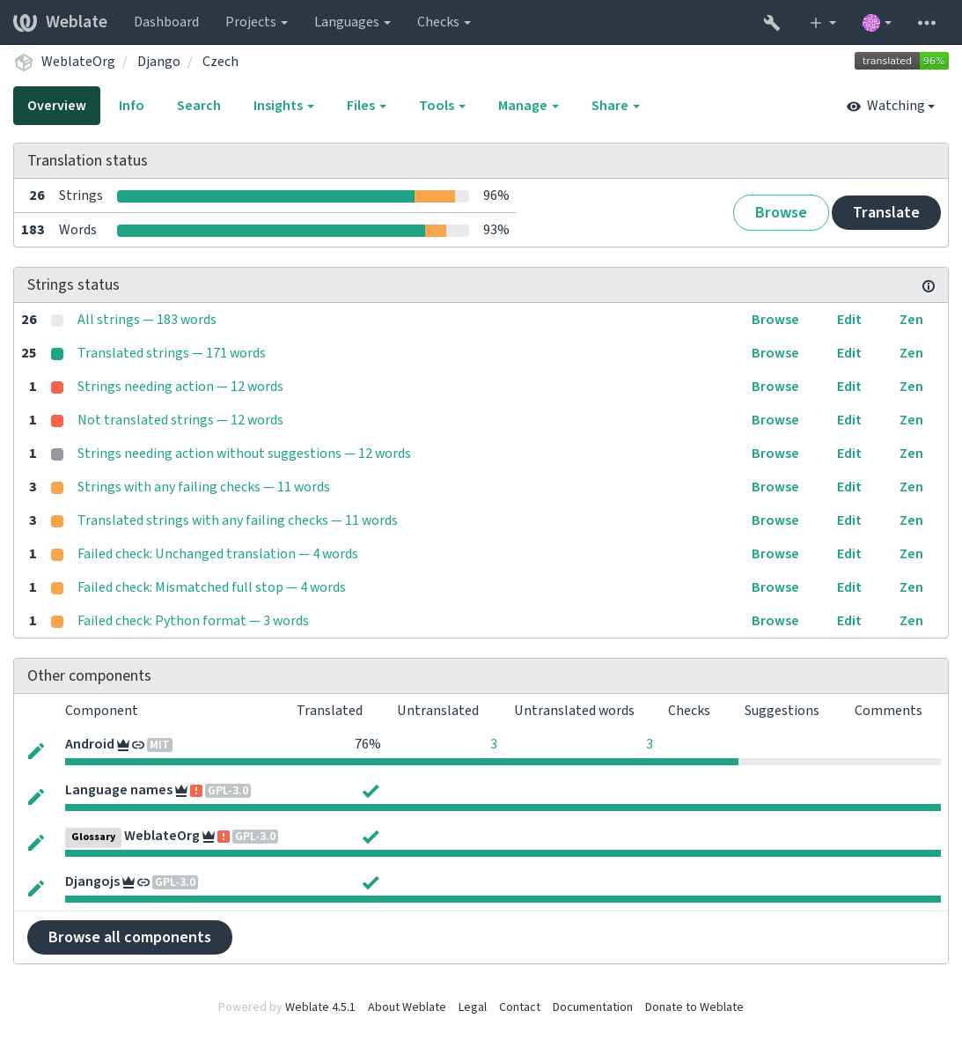Select the Overview tab

(56, 107)
